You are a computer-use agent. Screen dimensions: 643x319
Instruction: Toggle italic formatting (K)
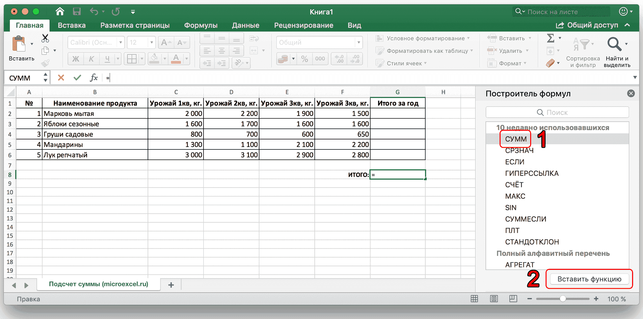point(91,59)
